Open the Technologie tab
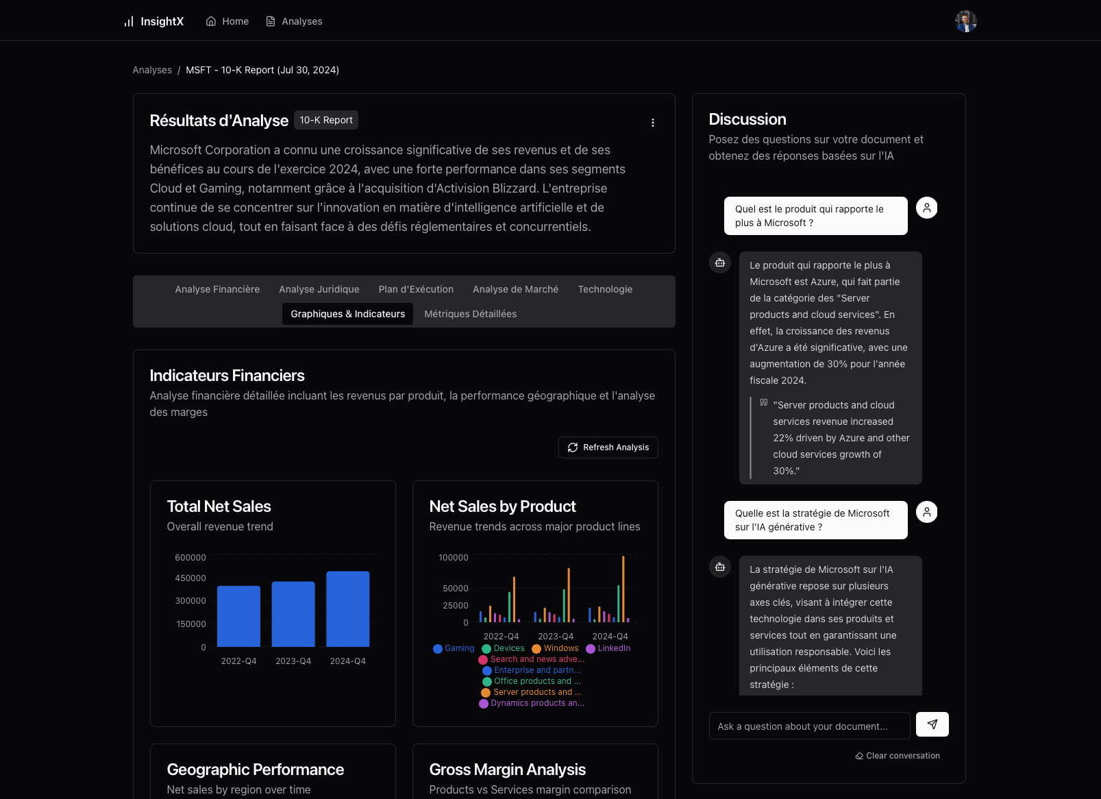1101x799 pixels. [605, 289]
